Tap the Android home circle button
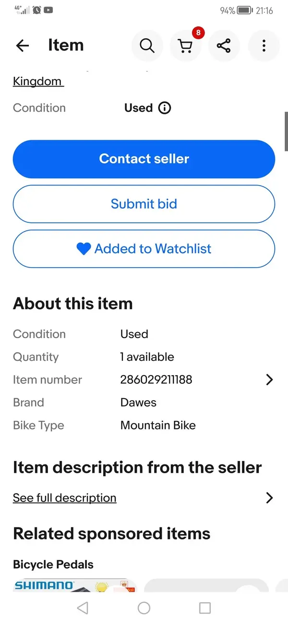Image resolution: width=288 pixels, height=624 pixels. point(144,608)
